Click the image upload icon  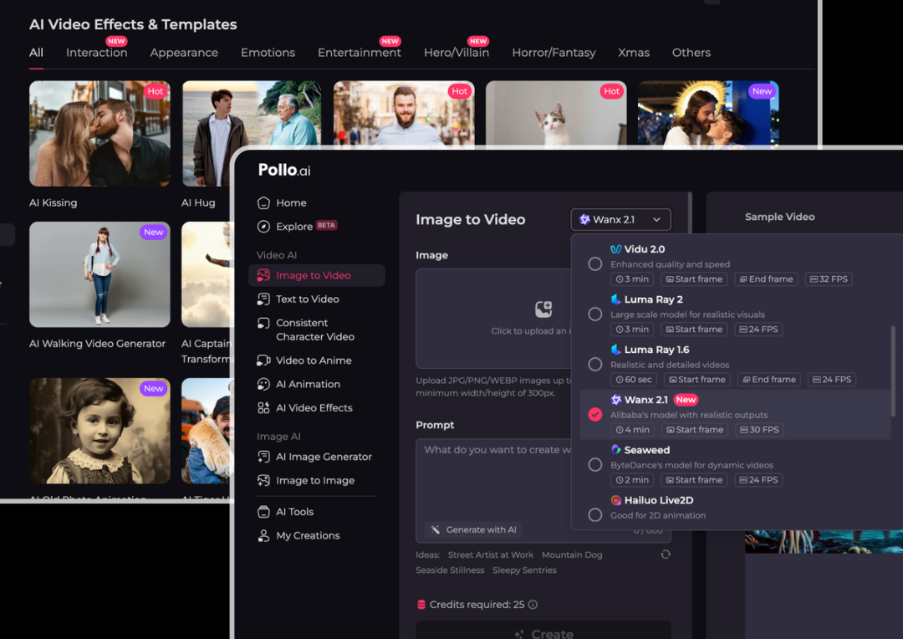pyautogui.click(x=543, y=309)
